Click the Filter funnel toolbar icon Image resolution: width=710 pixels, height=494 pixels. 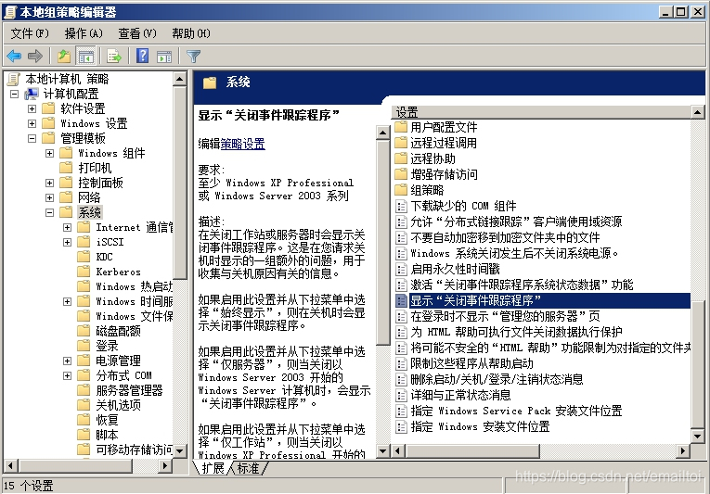(x=193, y=57)
